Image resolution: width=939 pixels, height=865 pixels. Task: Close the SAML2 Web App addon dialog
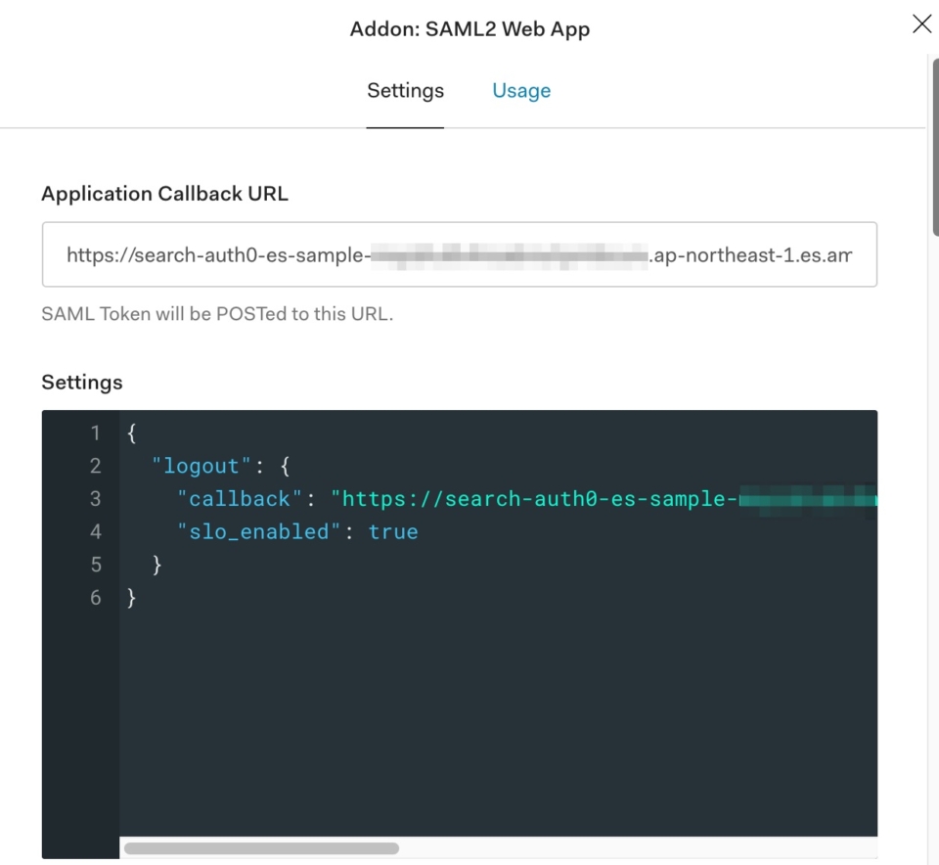921,23
